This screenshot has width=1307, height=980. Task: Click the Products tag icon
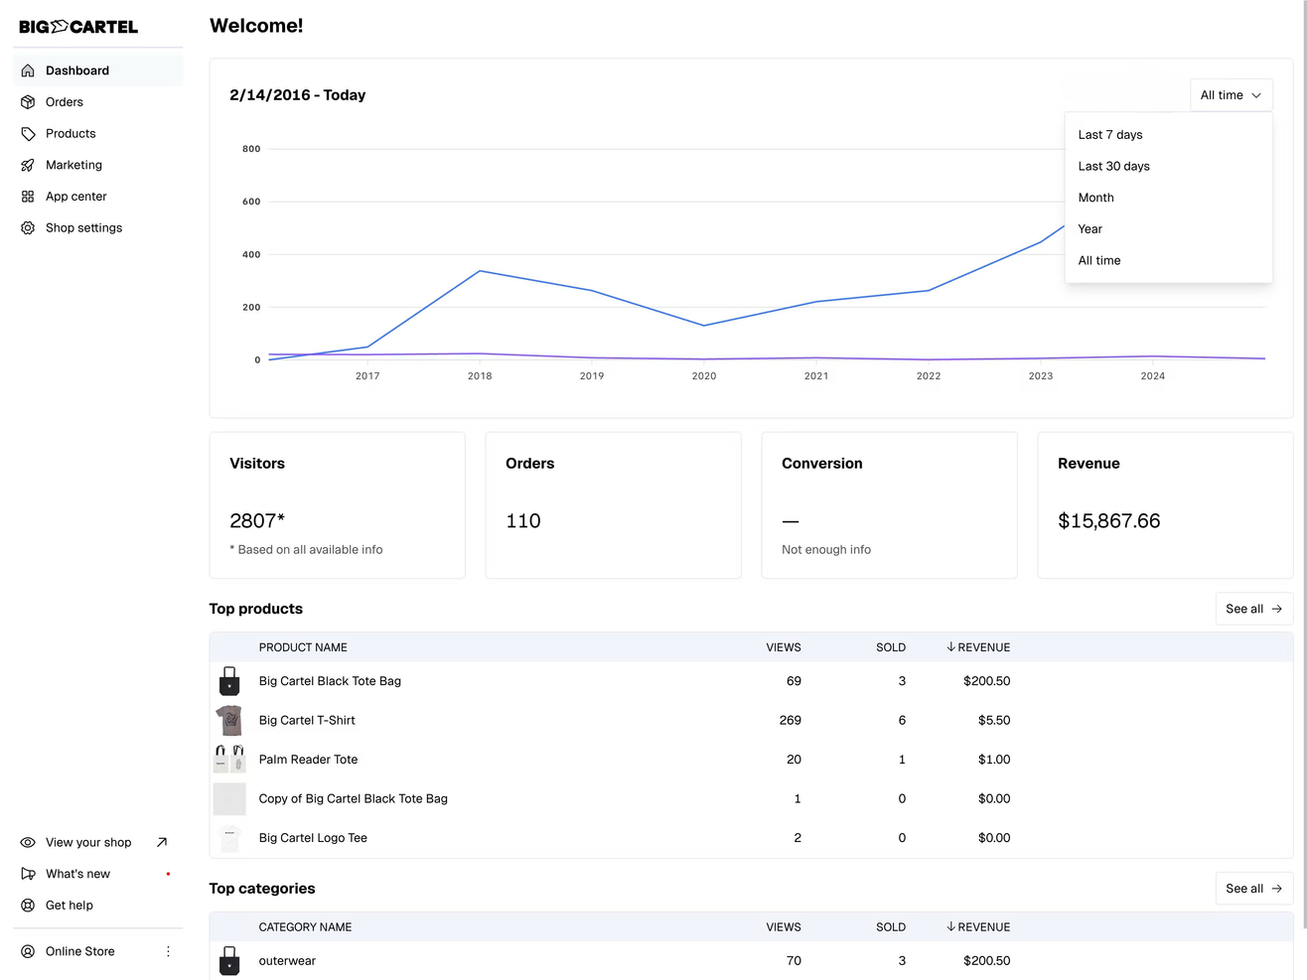[x=28, y=133]
